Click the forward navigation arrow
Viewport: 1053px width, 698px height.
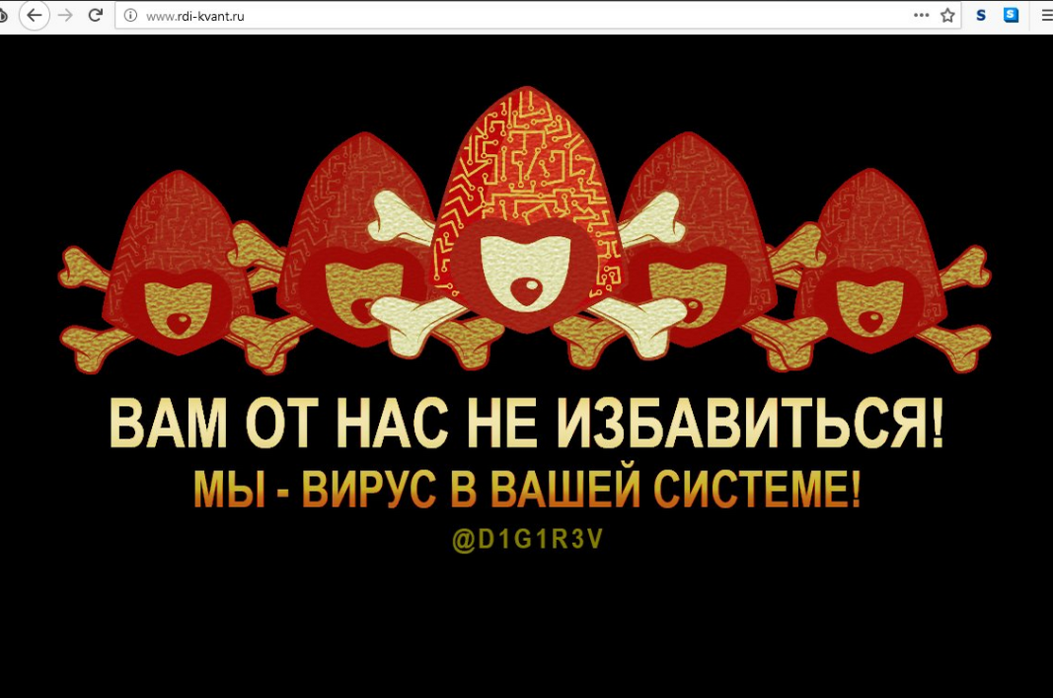63,16
